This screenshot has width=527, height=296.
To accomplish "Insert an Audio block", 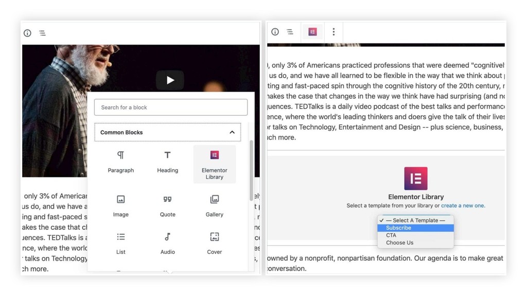I will (167, 244).
